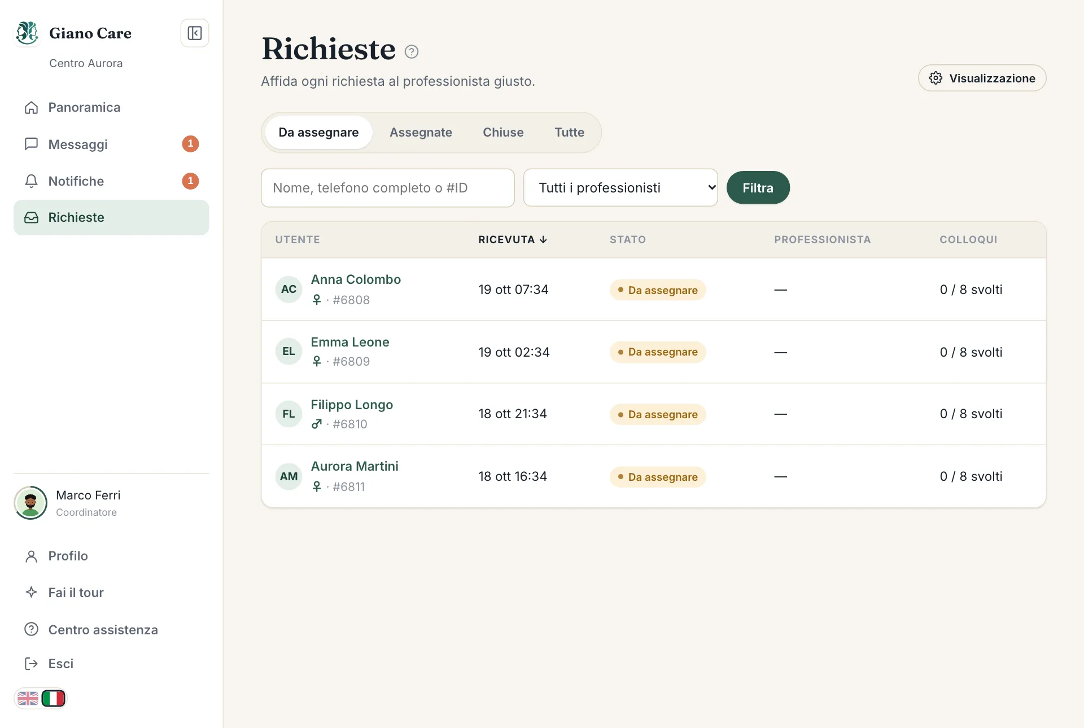Click the Filtra button
This screenshot has height=728, width=1084.
(x=758, y=188)
